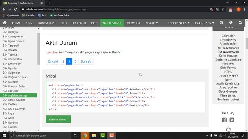Open the Çevir bookmark
Viewport: 248px width, 139px height.
[x=42, y=15]
